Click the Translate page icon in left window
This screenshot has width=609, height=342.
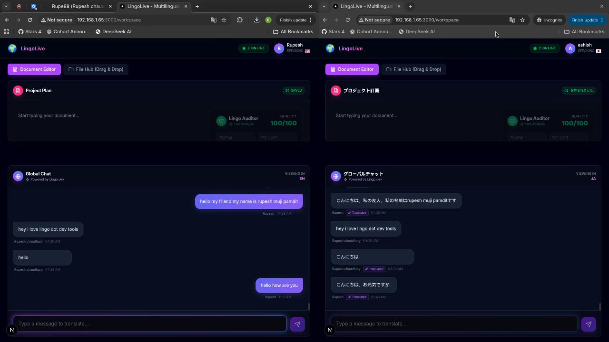click(214, 20)
